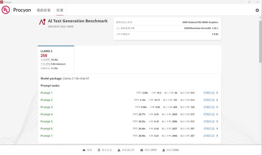
Task: Click the Prompt tasks: heading
Action: pos(50,86)
